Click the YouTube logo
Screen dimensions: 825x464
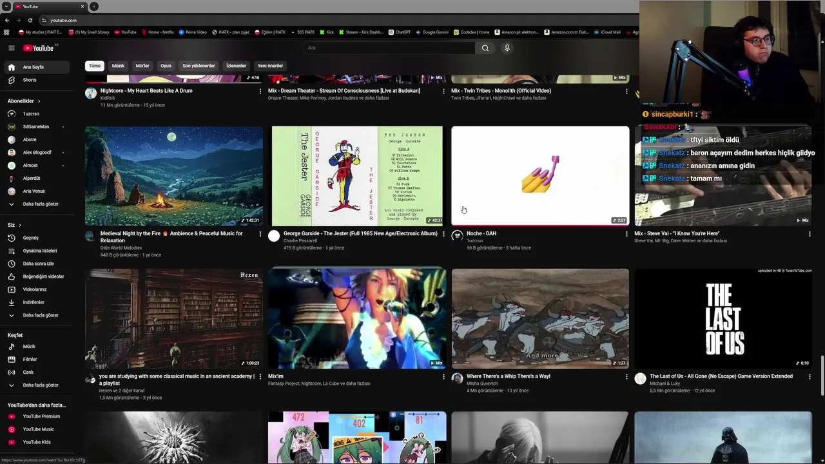pyautogui.click(x=40, y=48)
